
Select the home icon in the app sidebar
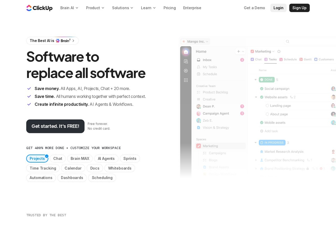186,52
